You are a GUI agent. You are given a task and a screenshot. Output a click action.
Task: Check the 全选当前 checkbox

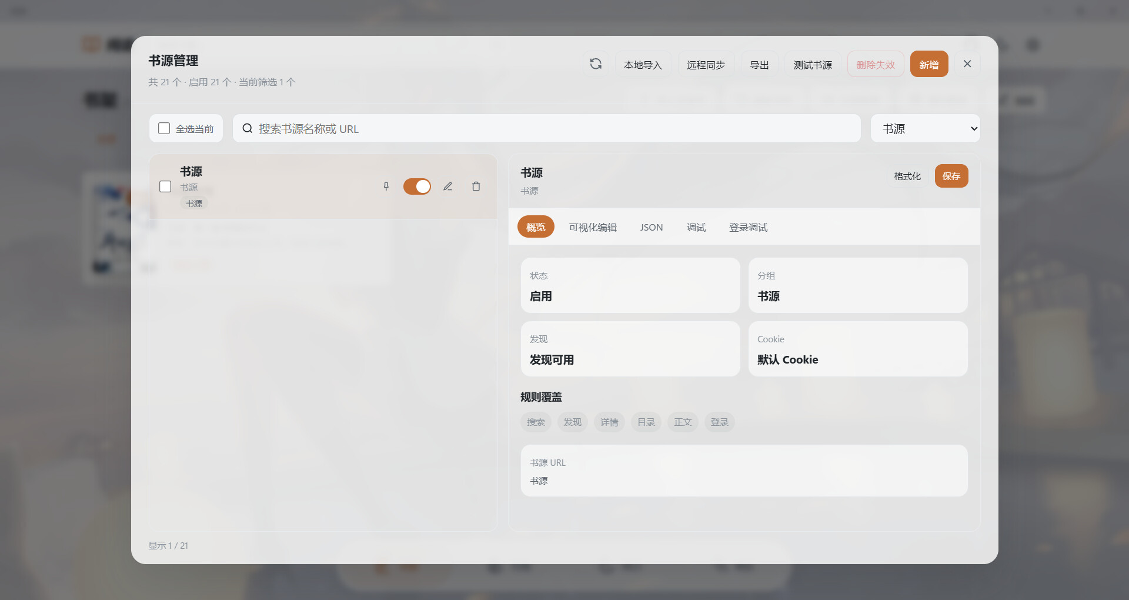164,128
